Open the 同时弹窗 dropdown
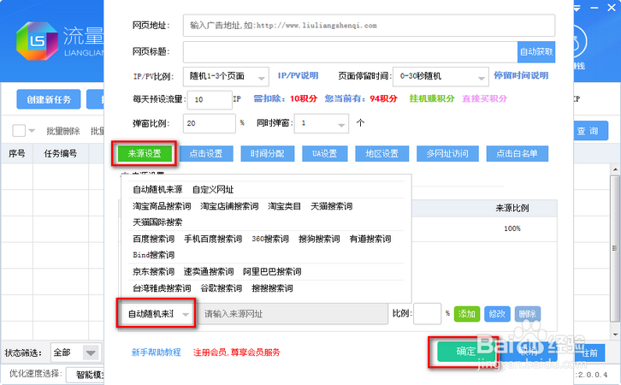Viewport: 621px width, 385px height. pos(322,123)
